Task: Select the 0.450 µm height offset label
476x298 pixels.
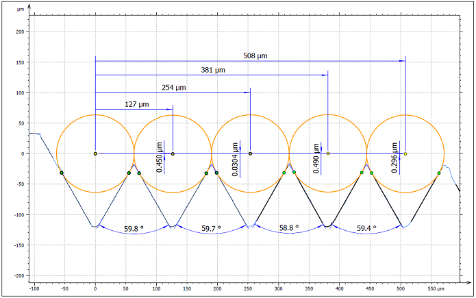Action: pos(160,158)
